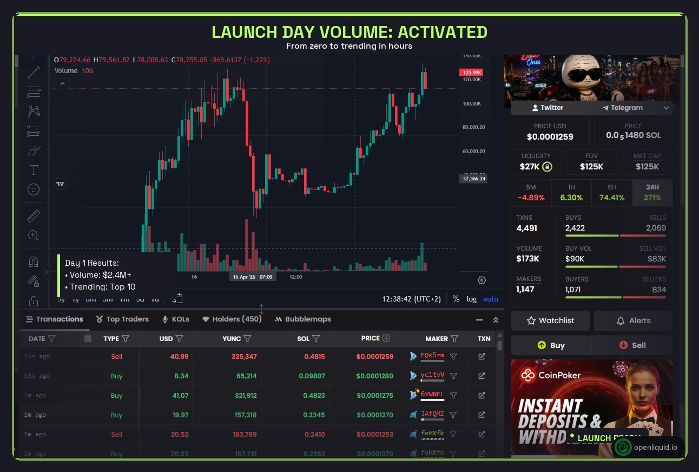
Task: Select the Text annotation tool
Action: pos(33,169)
